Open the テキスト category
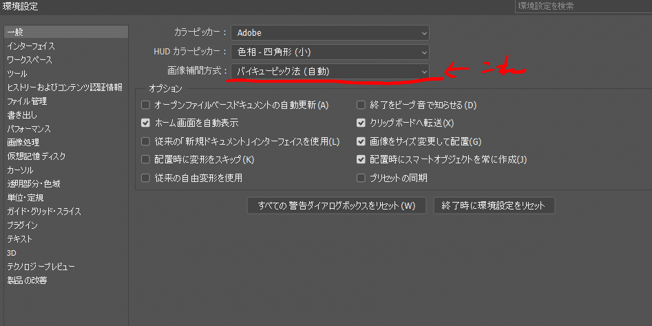The image size is (652, 326). (x=19, y=239)
